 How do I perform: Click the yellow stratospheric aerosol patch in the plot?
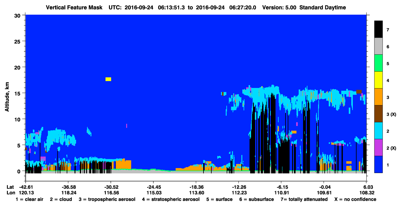click(108, 79)
